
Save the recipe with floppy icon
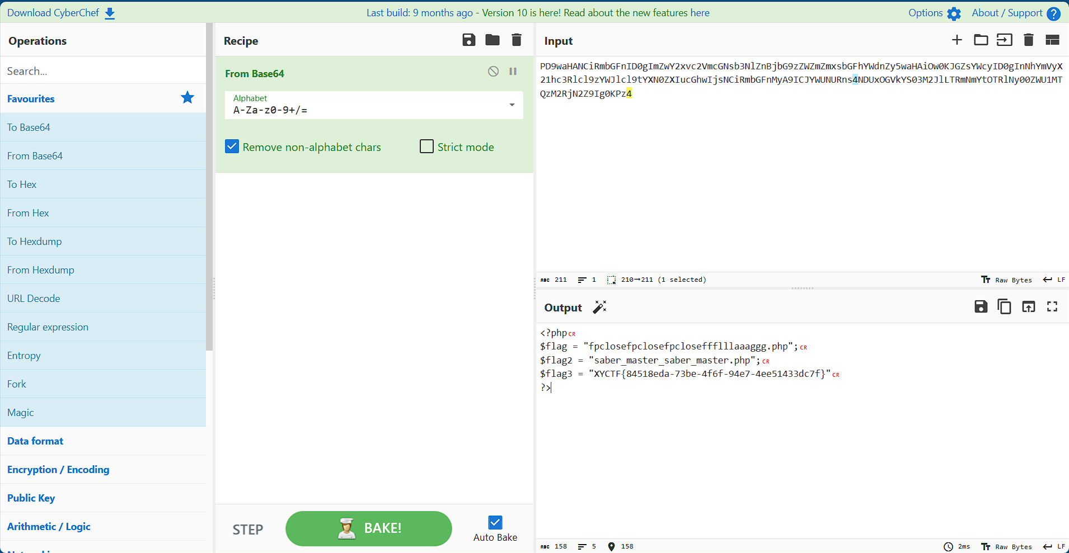click(469, 40)
